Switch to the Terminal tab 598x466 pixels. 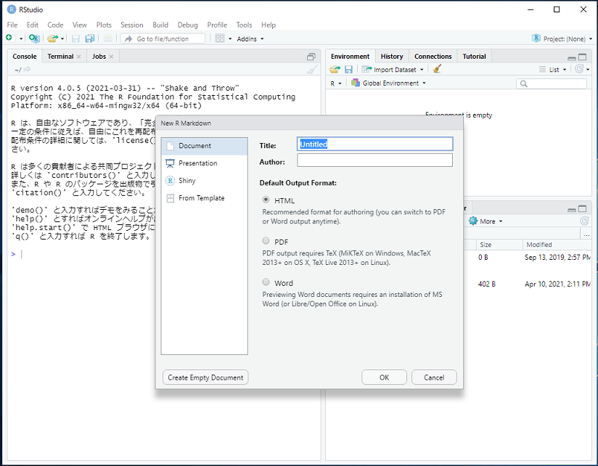click(x=60, y=57)
